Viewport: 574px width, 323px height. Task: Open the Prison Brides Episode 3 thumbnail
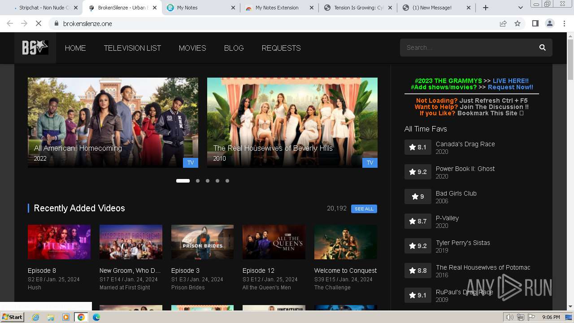[x=202, y=242]
